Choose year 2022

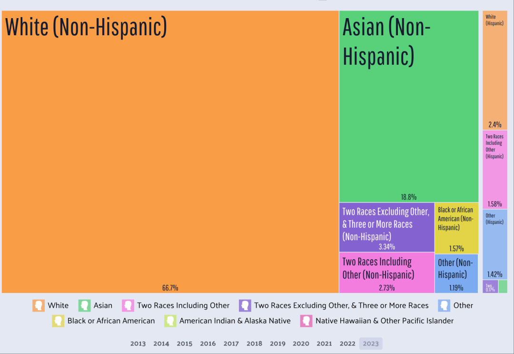tap(347, 344)
